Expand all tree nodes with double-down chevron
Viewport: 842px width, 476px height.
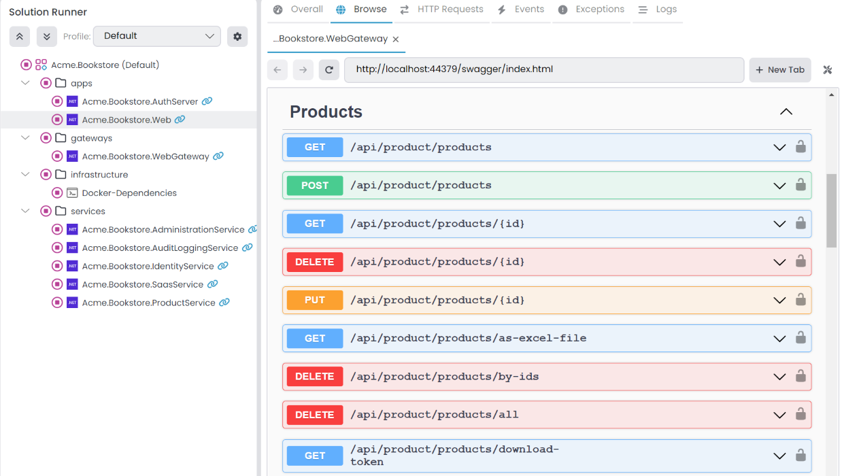(x=46, y=36)
